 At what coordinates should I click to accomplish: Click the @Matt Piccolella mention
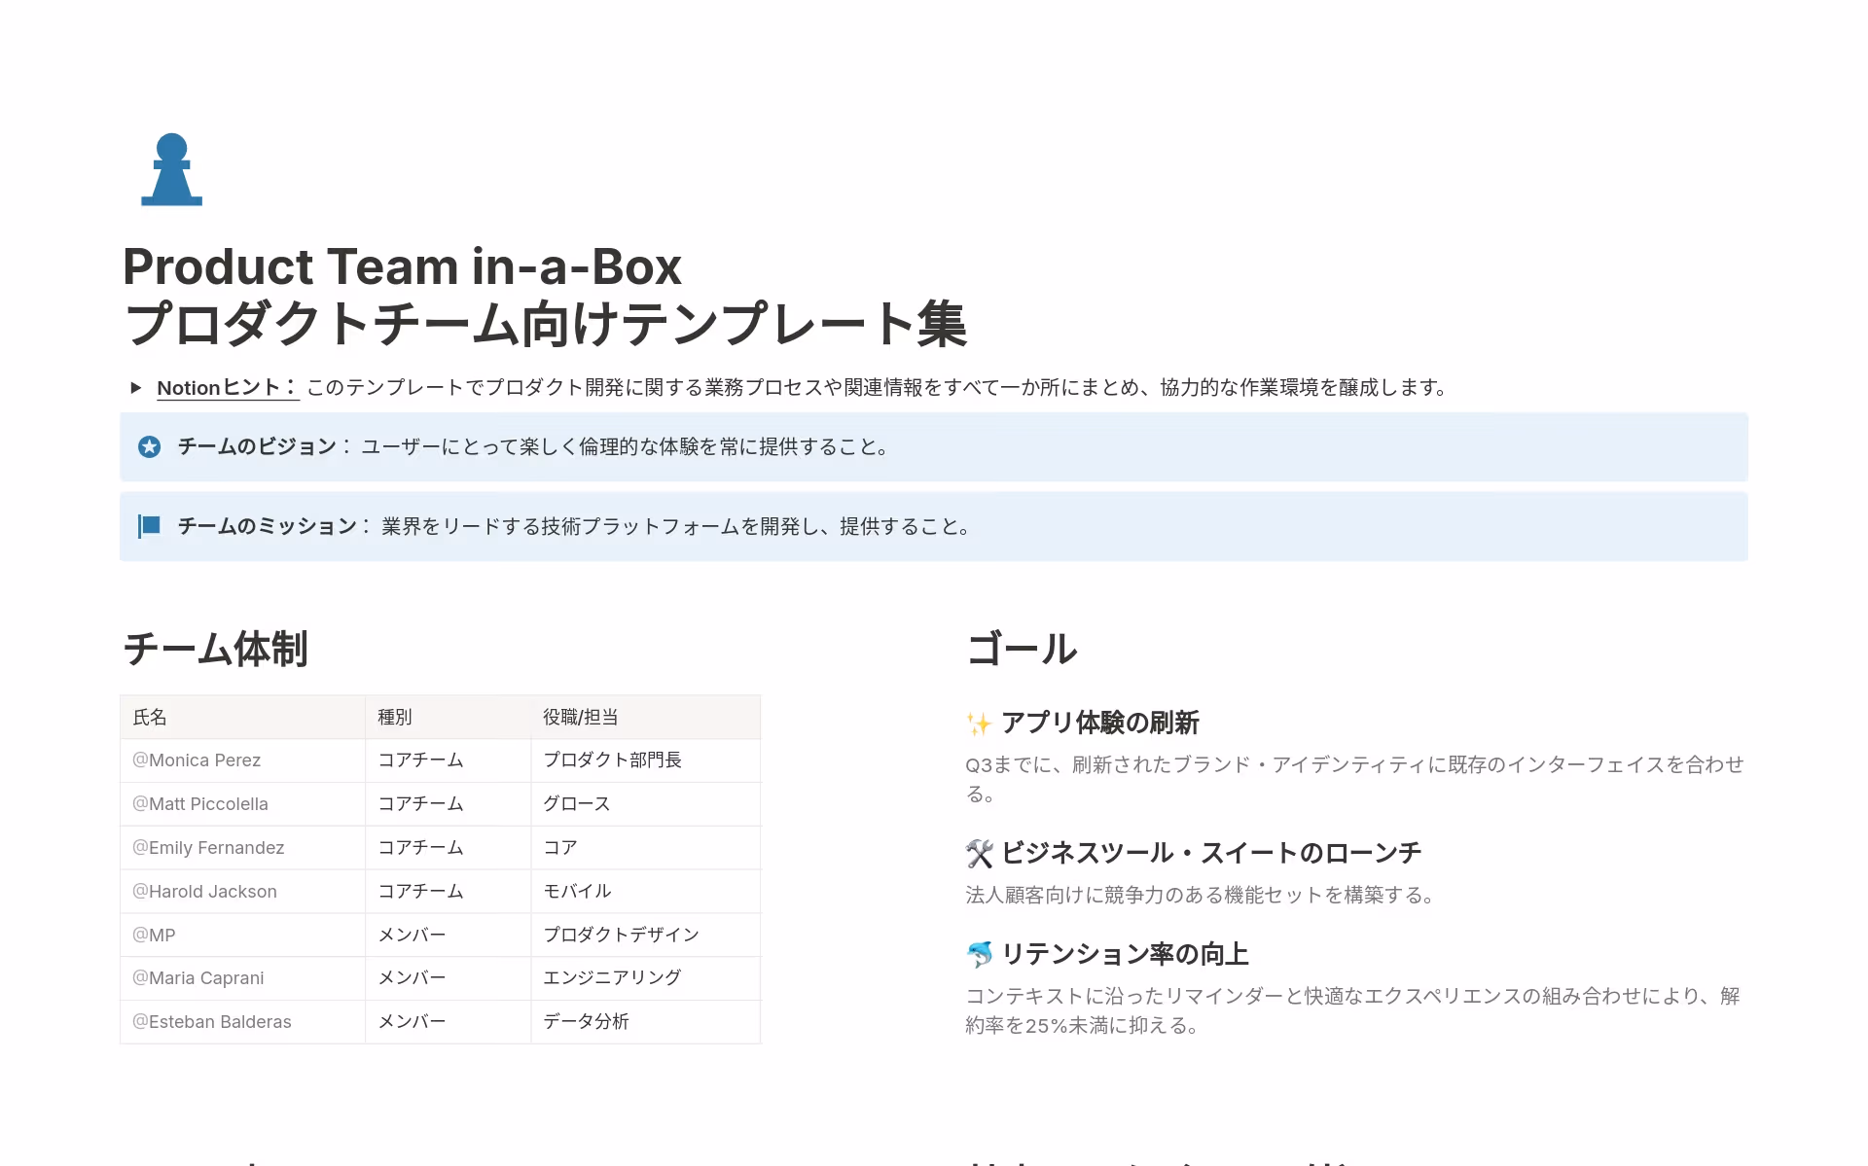200,803
